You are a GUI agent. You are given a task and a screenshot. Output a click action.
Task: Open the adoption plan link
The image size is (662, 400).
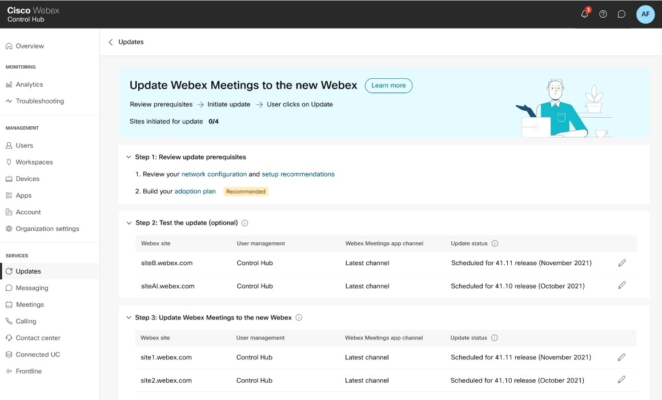pos(195,191)
